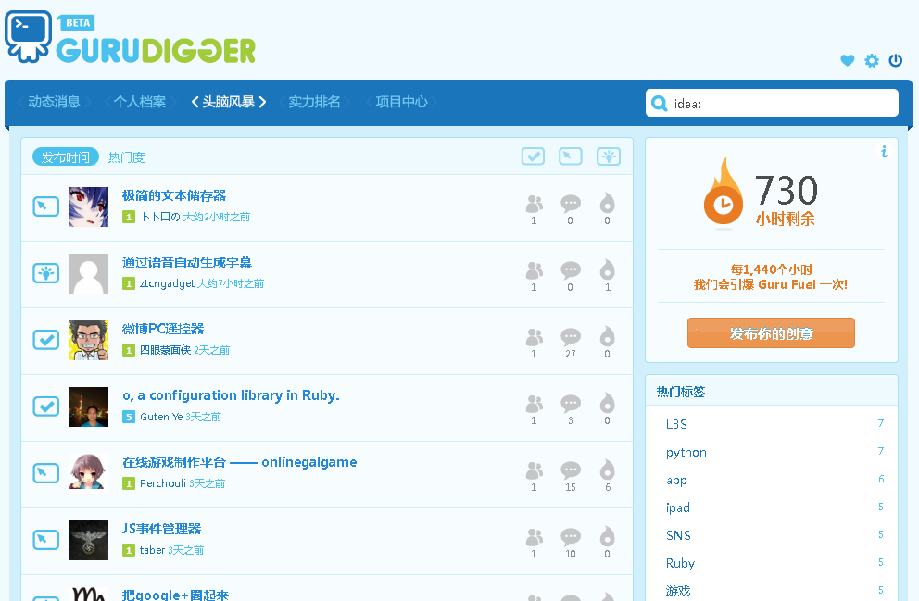Click the comments icon for 通过语音自动生成字幕
The width and height of the screenshot is (919, 601).
(x=571, y=270)
